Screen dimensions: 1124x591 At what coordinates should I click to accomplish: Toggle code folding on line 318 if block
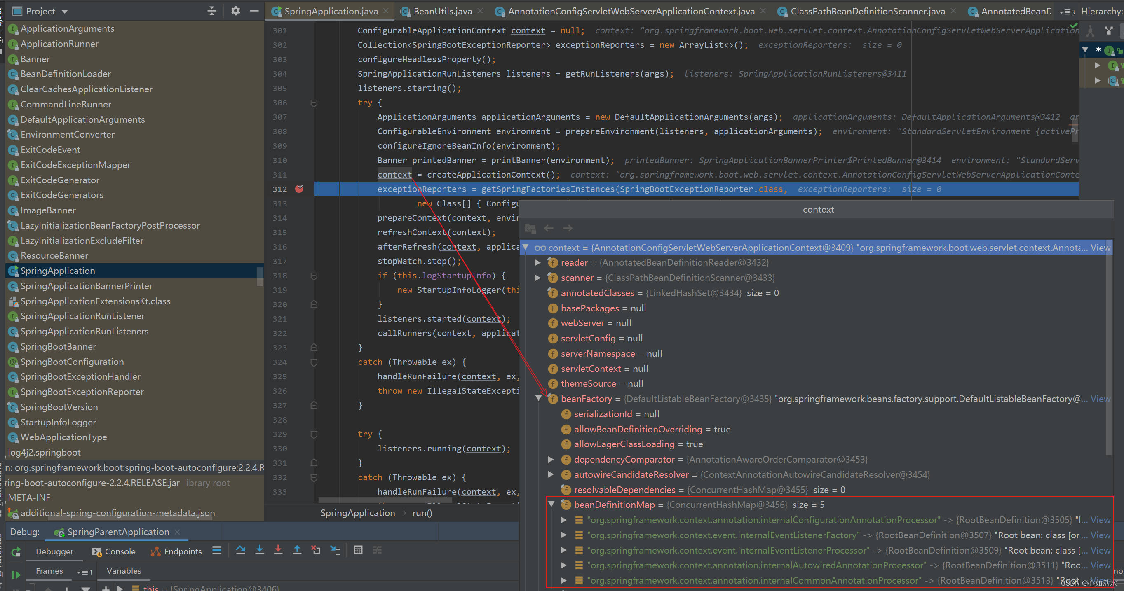(x=314, y=276)
